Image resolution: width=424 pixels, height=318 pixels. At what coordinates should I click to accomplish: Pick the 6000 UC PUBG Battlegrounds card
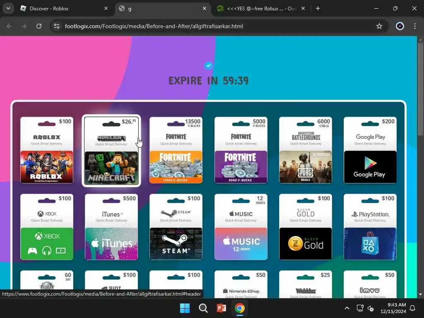306,150
